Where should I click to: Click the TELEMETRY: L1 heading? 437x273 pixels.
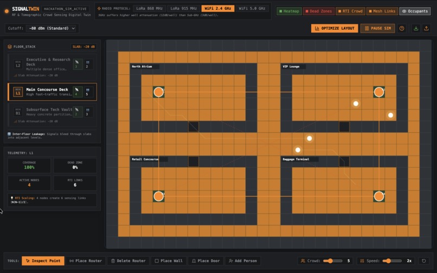click(21, 153)
